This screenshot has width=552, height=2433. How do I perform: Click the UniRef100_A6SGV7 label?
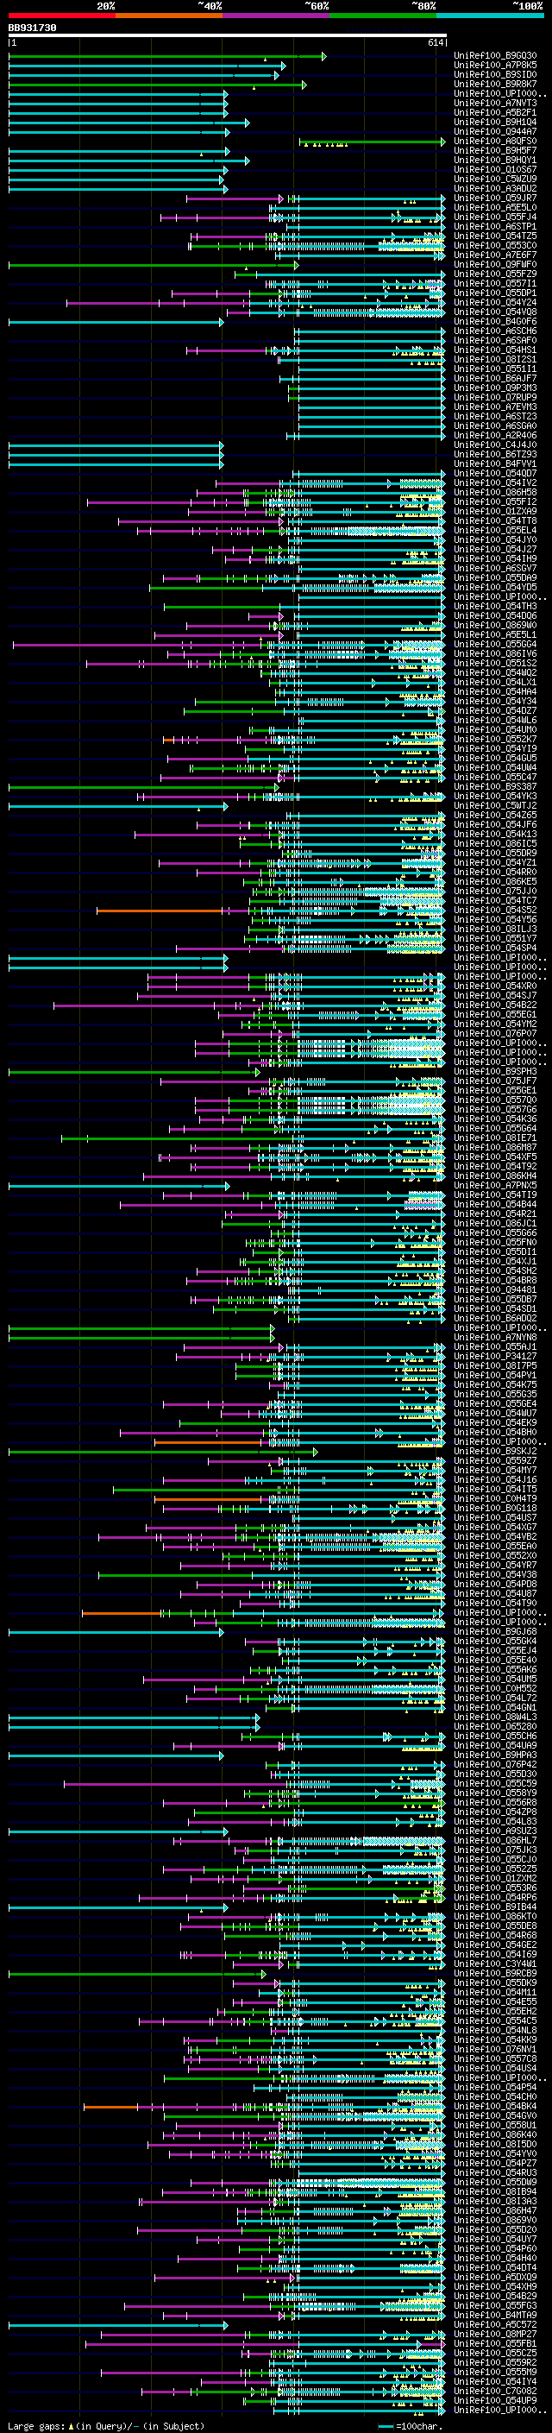pos(495,569)
